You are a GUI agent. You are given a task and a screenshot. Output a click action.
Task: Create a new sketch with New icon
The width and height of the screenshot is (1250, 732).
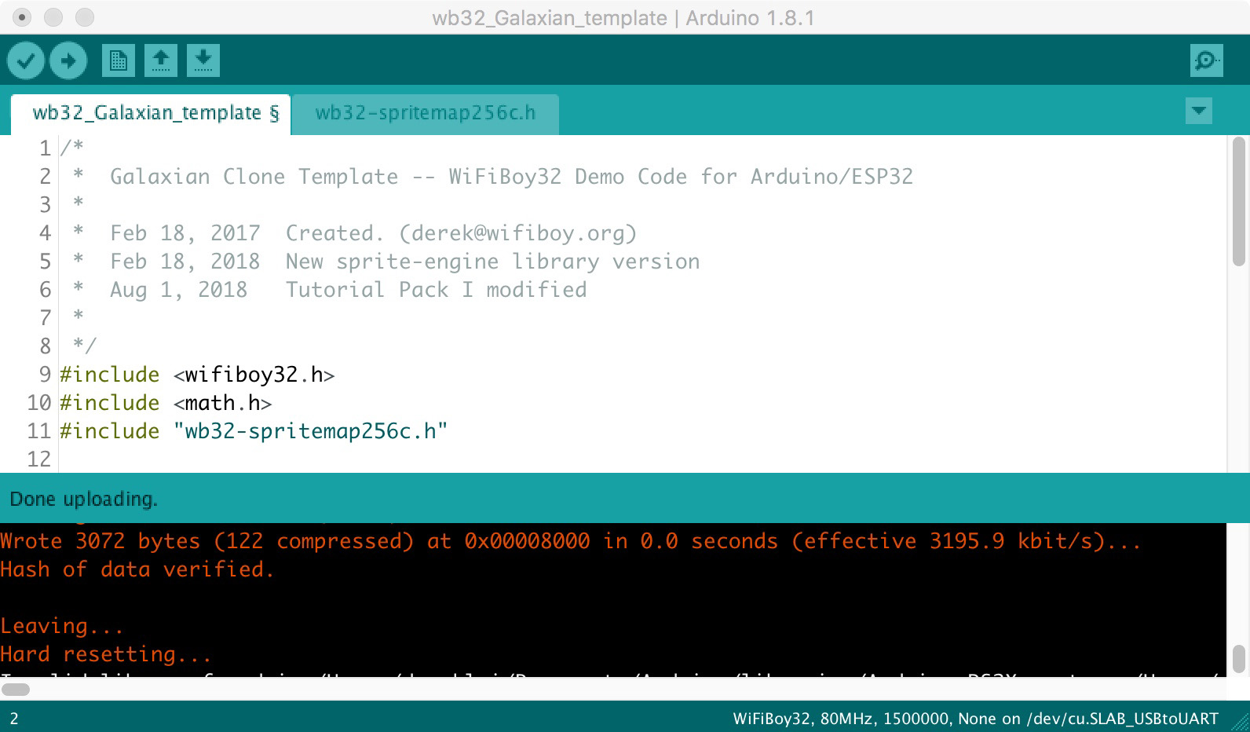coord(118,60)
